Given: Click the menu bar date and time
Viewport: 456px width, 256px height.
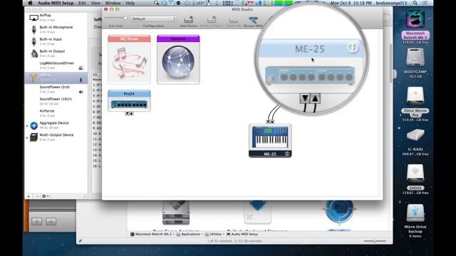Looking at the screenshot, I should [x=351, y=3].
